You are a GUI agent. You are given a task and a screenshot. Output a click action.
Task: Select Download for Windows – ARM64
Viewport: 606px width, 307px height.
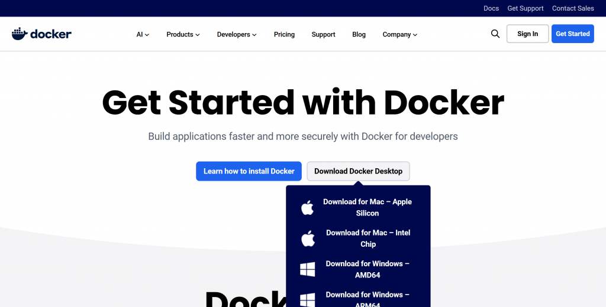pyautogui.click(x=358, y=299)
